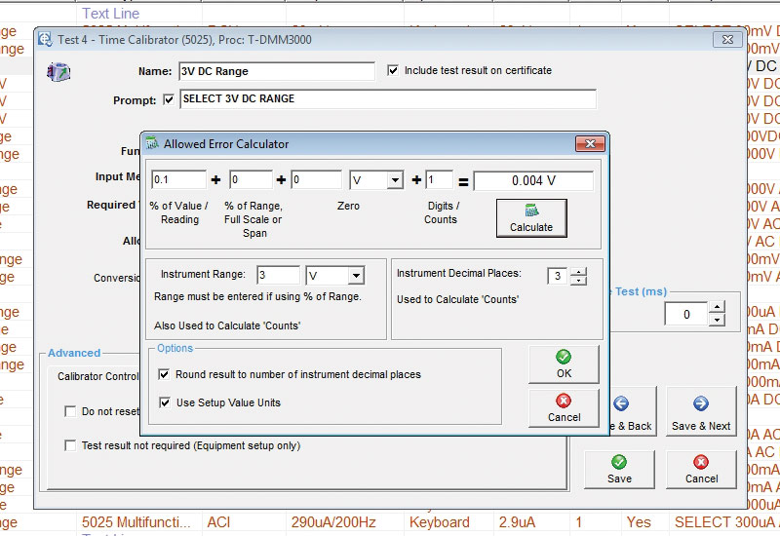The height and width of the screenshot is (536, 780).
Task: Decrease the Test (ms) spinner value
Action: coord(718,321)
